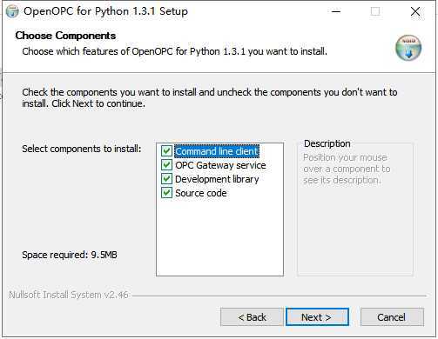This screenshot has width=438, height=339.
Task: Disable the Development library checkbox
Action: 166,179
